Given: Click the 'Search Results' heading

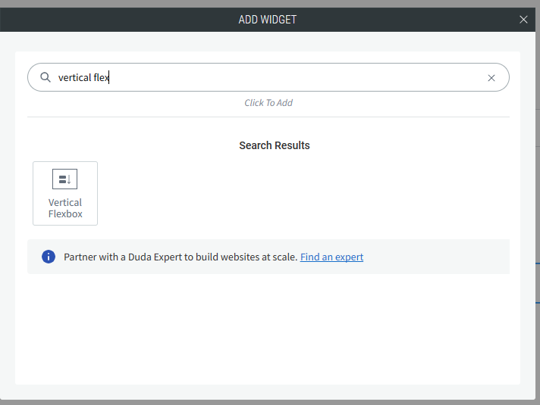Looking at the screenshot, I should click(x=275, y=145).
